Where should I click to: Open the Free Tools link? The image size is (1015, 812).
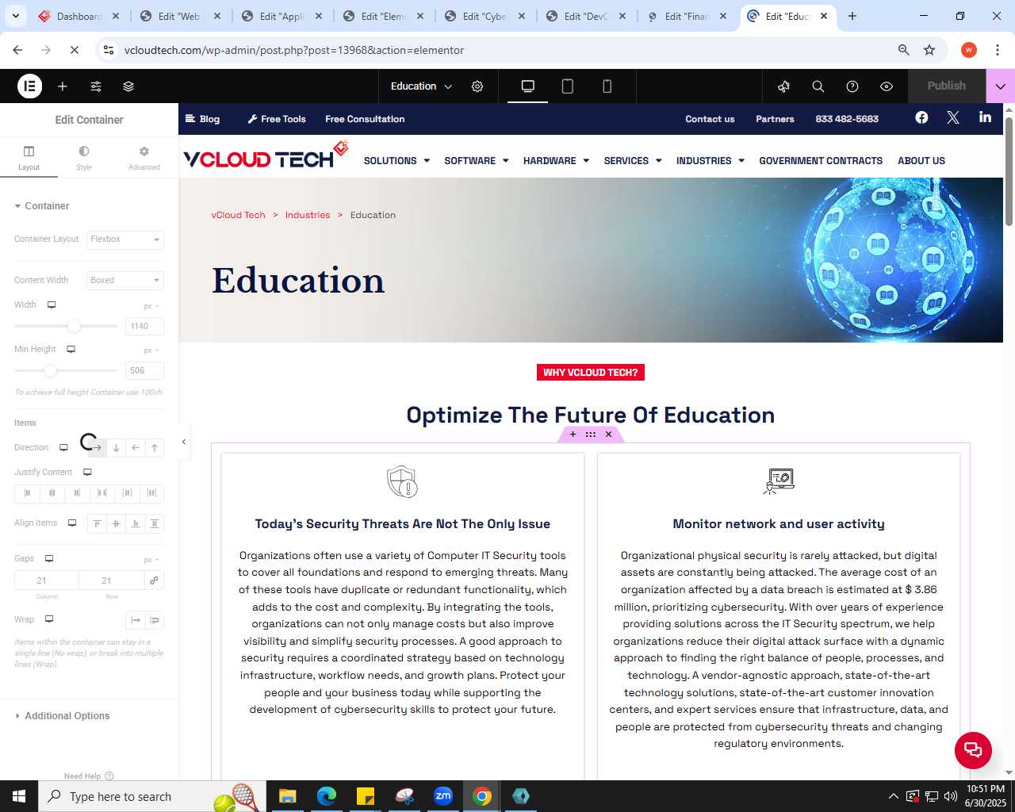pos(277,119)
